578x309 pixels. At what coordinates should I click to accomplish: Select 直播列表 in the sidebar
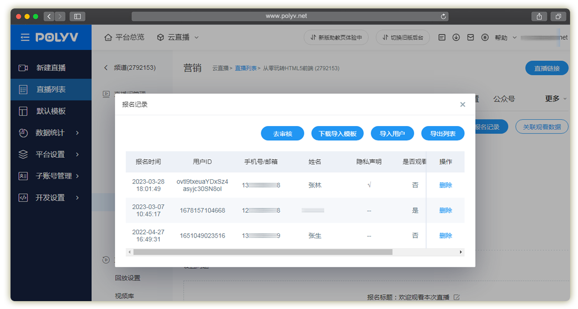tap(51, 89)
